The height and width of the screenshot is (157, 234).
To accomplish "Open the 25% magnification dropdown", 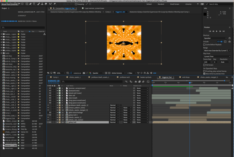I will [x=61, y=73].
